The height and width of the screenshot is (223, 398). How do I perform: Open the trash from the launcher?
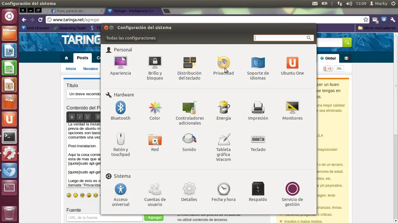(x=9, y=214)
